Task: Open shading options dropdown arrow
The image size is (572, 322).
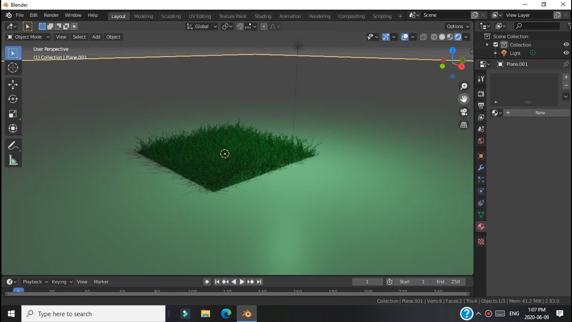Action: pos(466,37)
